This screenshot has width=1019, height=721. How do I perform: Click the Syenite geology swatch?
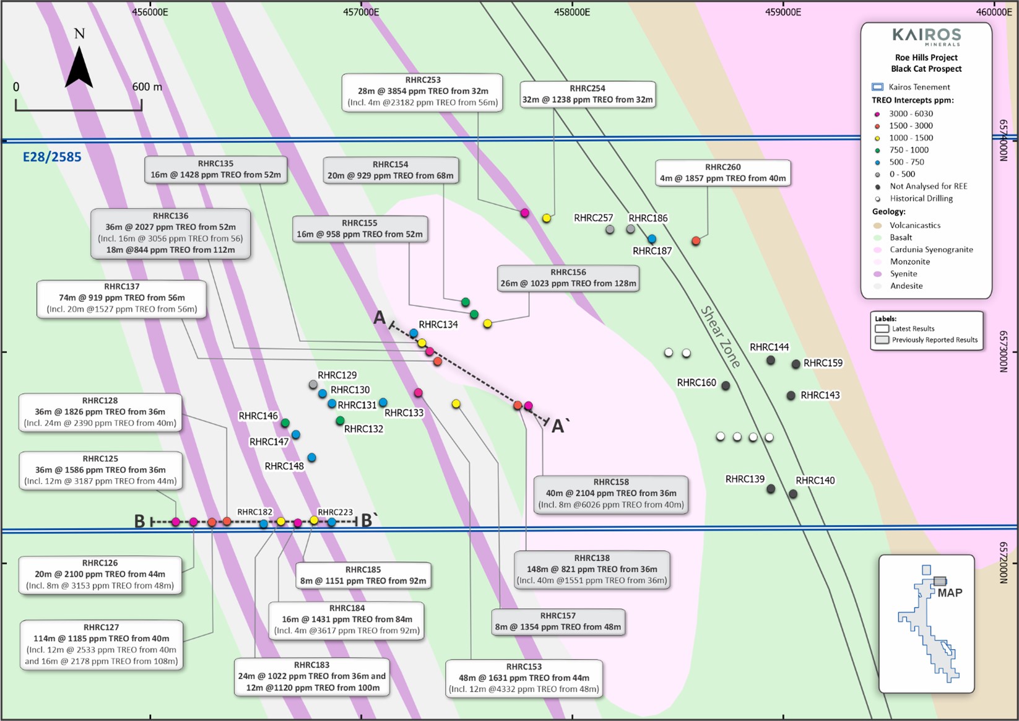pyautogui.click(x=877, y=274)
